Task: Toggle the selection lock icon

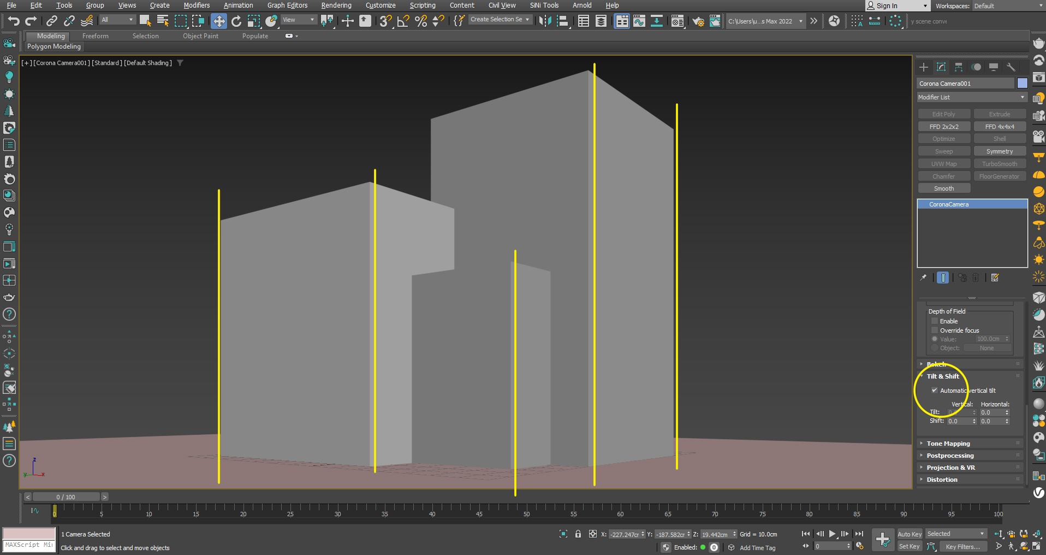Action: [x=578, y=534]
